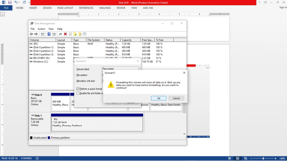Click the Volume column header
The width and height of the screenshot is (287, 161).
(43, 40)
